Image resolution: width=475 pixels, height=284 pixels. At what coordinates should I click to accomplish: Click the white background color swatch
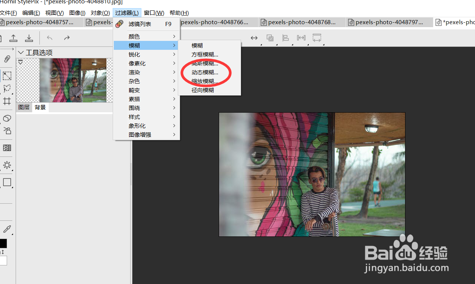tap(3, 261)
